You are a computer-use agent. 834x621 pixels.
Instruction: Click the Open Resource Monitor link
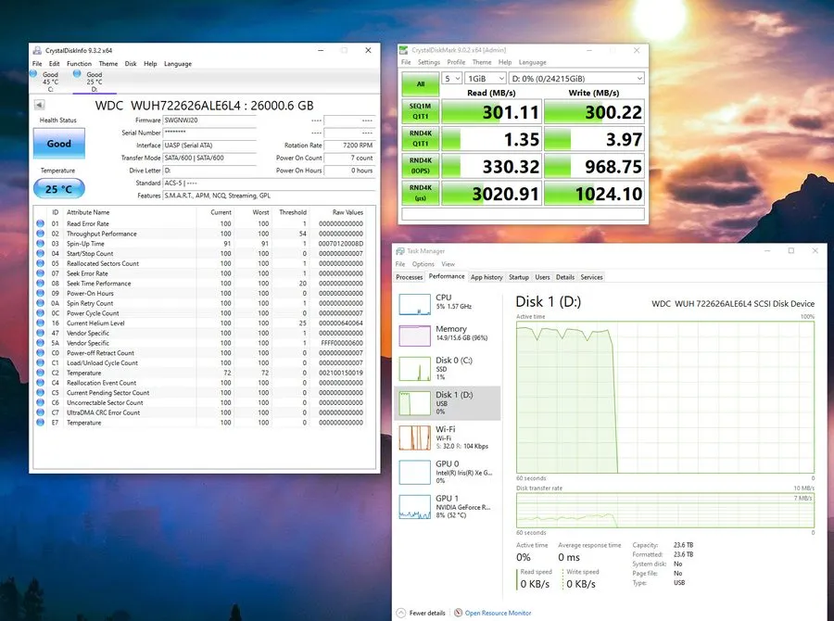tap(499, 613)
